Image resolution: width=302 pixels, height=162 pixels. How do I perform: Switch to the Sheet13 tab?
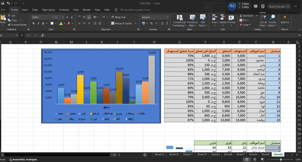click(159, 154)
